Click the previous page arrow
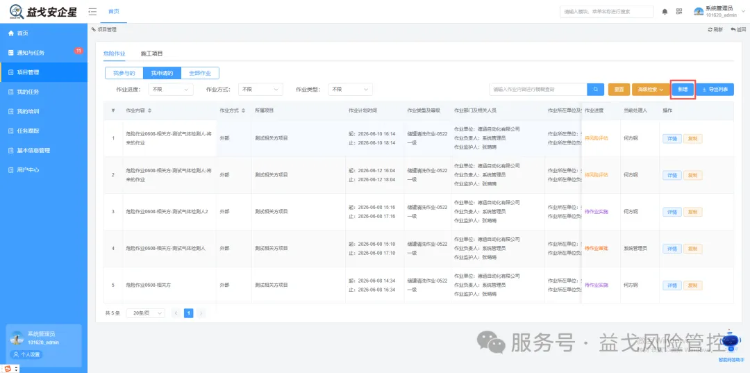This screenshot has width=750, height=373. (176, 313)
